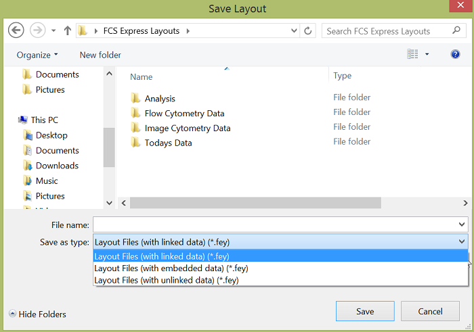Open the Image Cytometry Data folder

[x=188, y=128]
